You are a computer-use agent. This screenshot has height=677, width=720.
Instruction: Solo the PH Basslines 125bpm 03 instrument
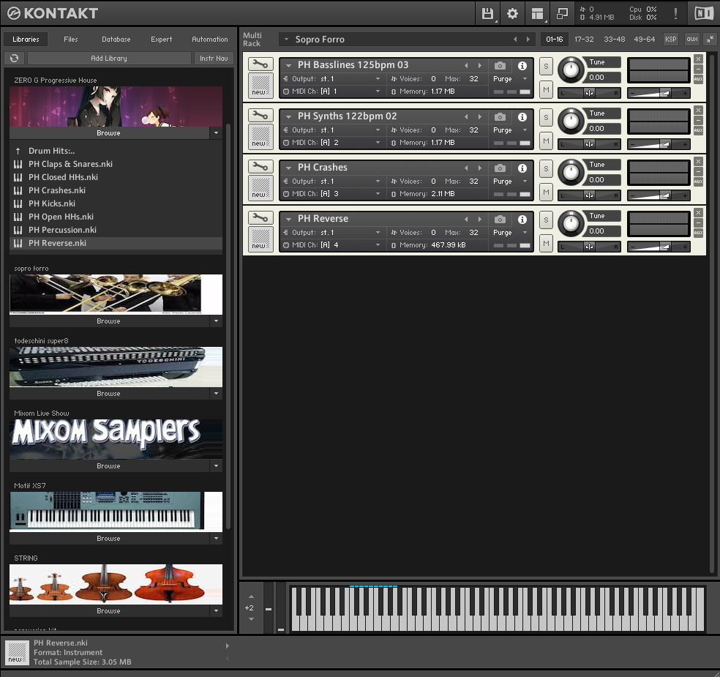click(546, 66)
